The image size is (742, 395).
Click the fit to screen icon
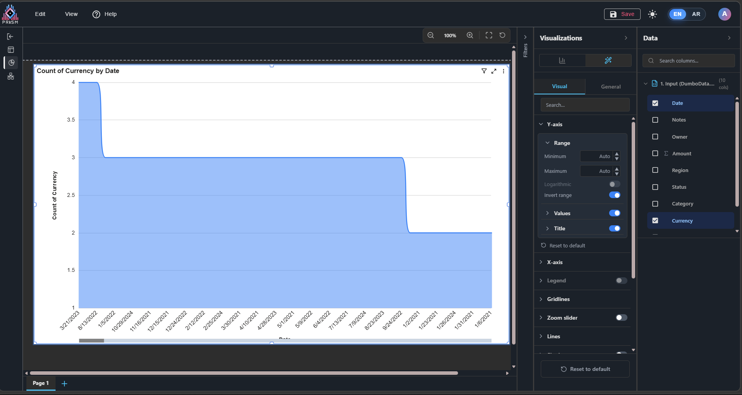(x=489, y=35)
